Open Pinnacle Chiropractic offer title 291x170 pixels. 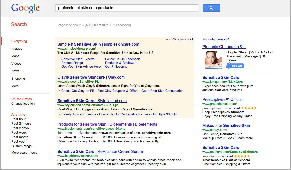click(x=224, y=47)
